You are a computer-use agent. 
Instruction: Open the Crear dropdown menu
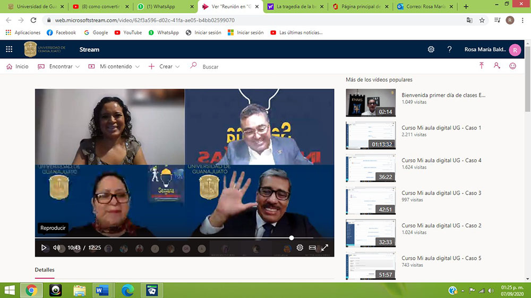pos(165,67)
